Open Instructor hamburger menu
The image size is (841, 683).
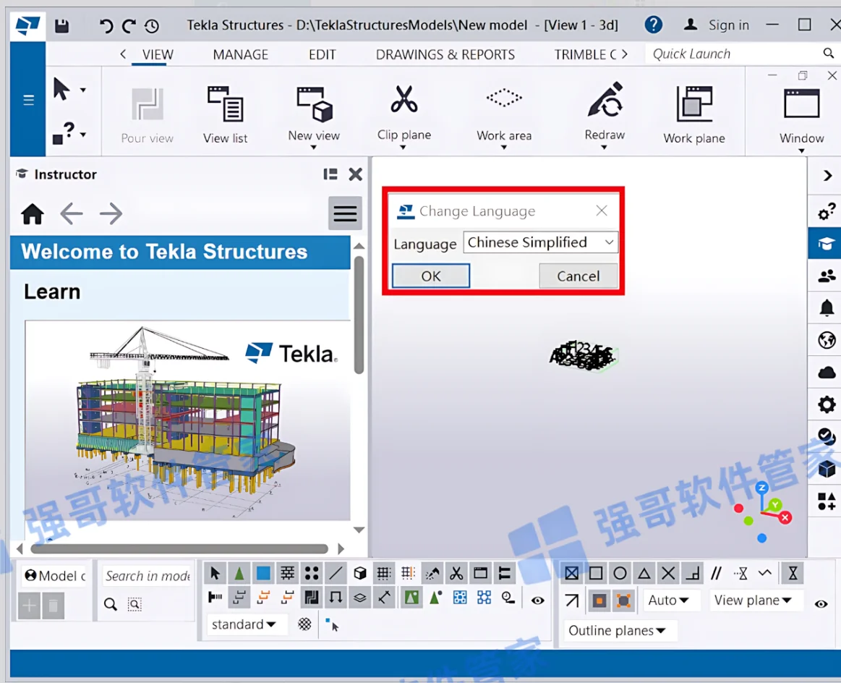click(x=345, y=213)
